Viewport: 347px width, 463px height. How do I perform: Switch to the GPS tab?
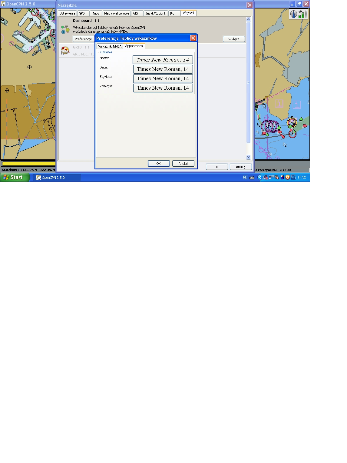(83, 13)
